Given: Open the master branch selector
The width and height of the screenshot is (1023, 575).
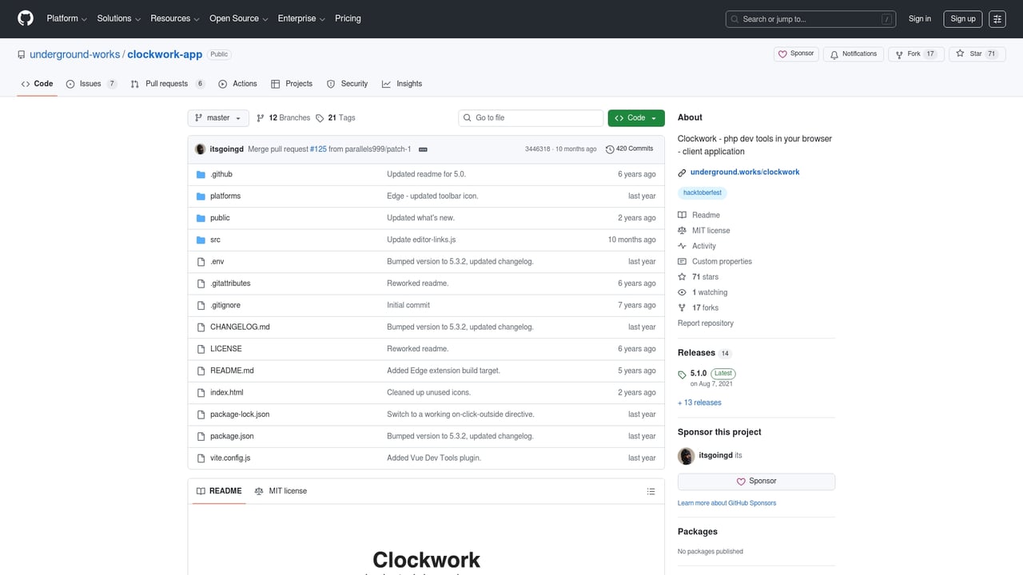Looking at the screenshot, I should click(217, 117).
